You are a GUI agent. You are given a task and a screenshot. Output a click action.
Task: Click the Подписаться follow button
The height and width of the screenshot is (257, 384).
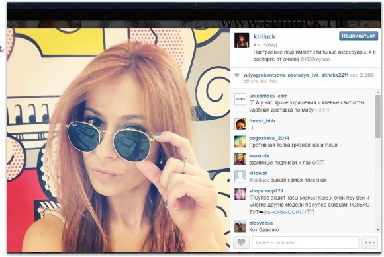click(x=358, y=36)
